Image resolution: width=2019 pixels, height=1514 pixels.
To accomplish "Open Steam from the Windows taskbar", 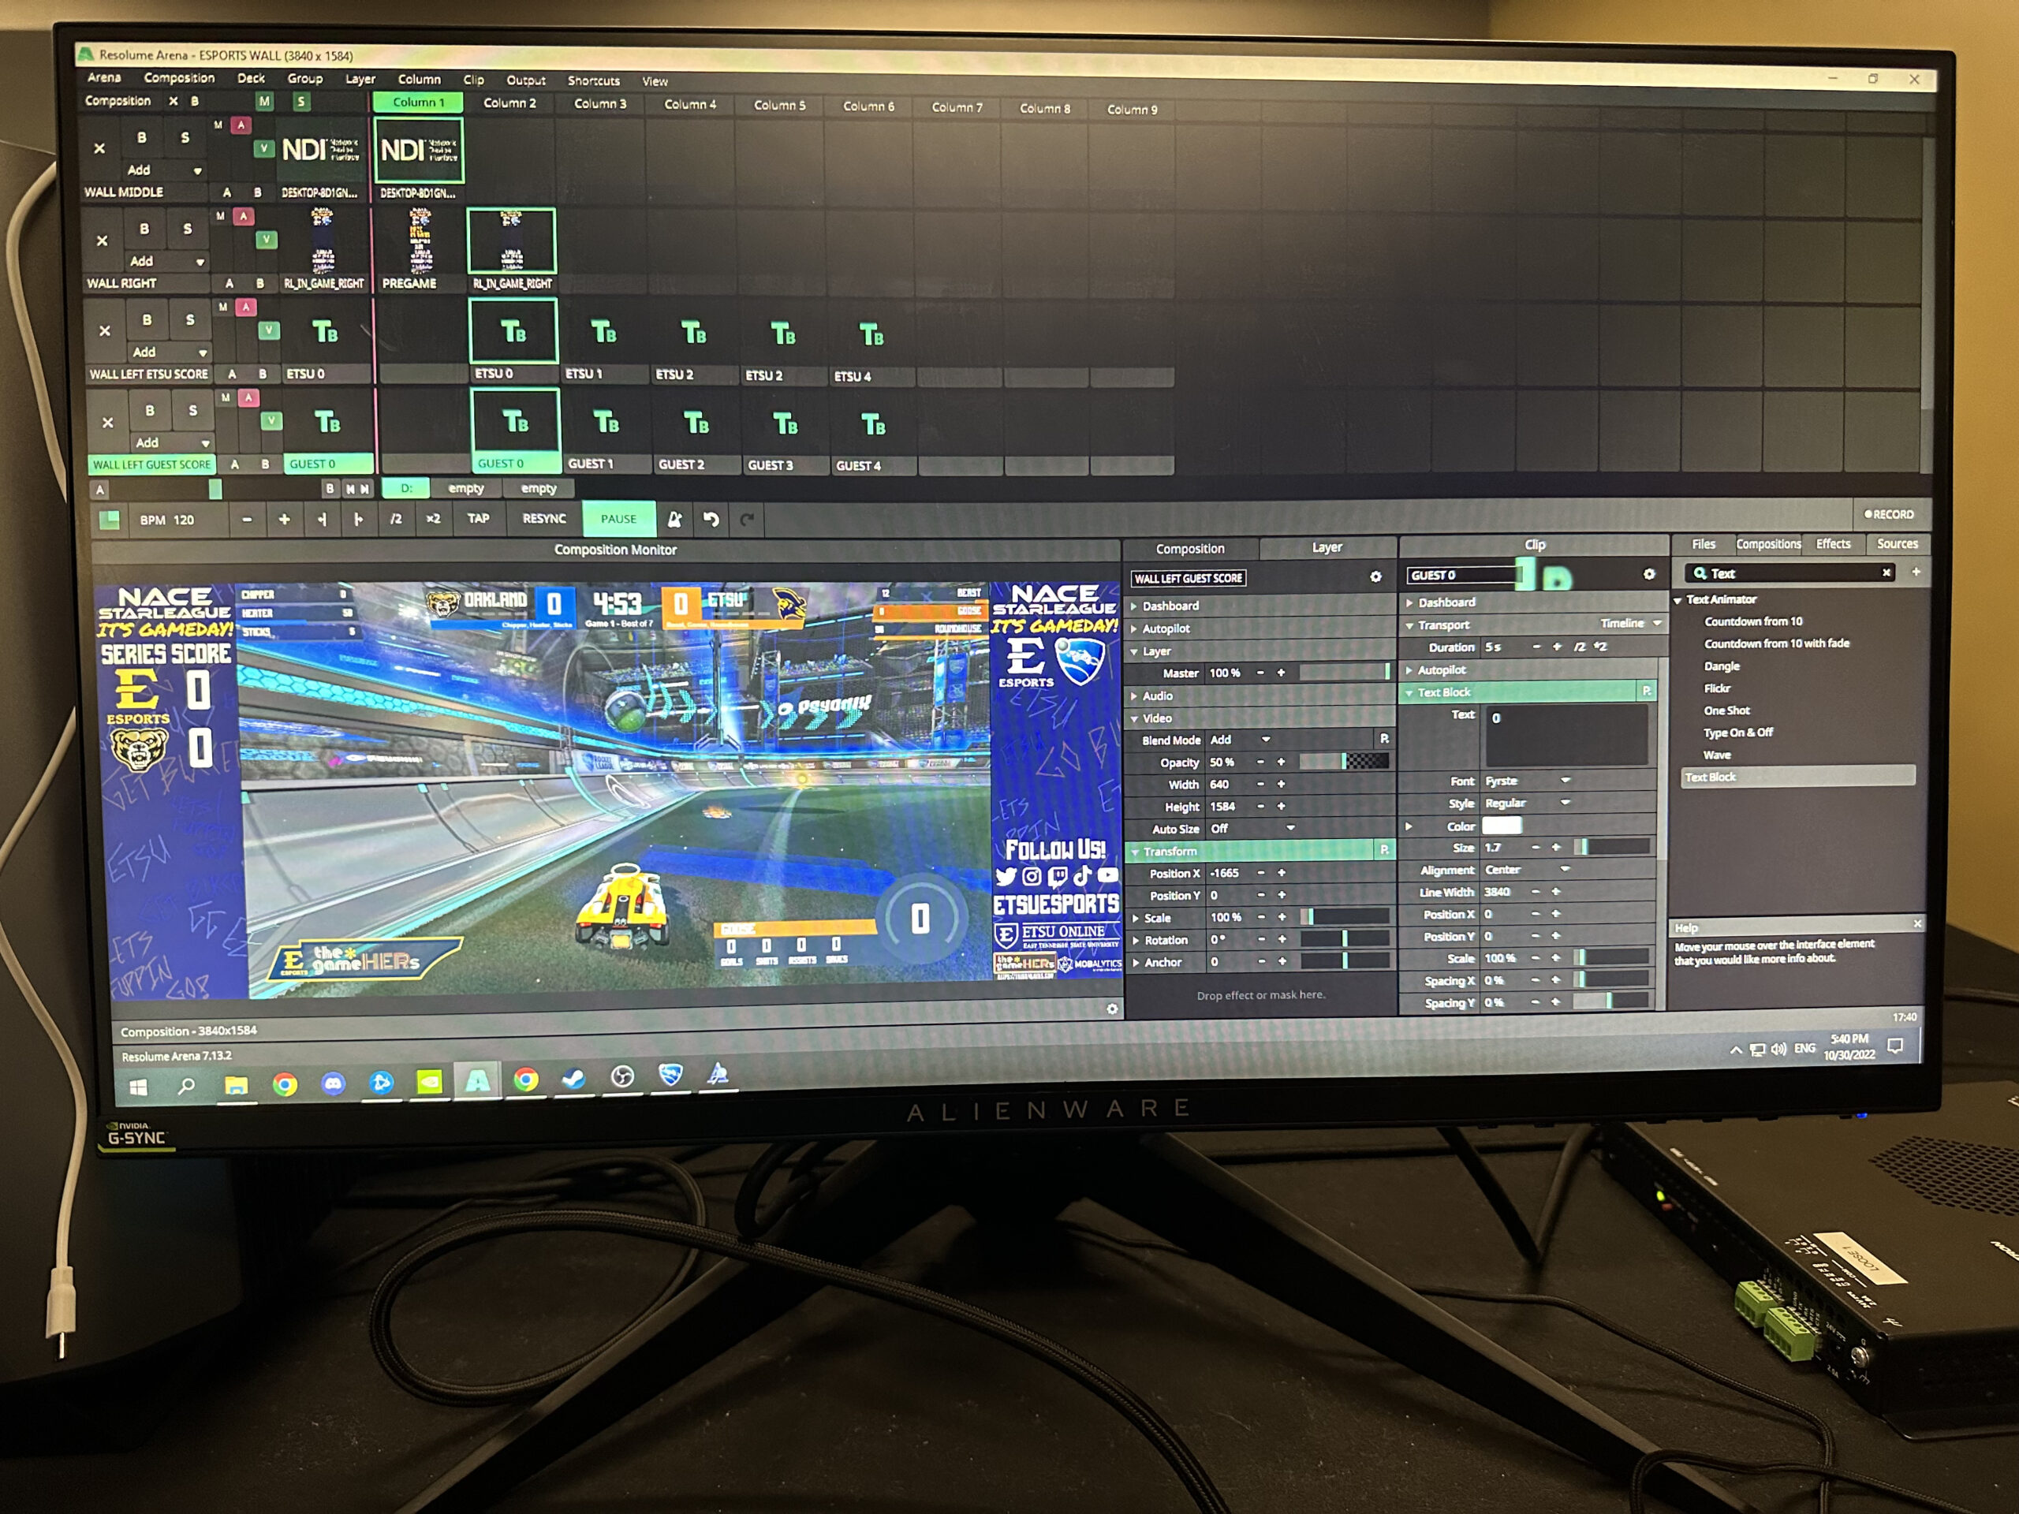I will 573,1080.
